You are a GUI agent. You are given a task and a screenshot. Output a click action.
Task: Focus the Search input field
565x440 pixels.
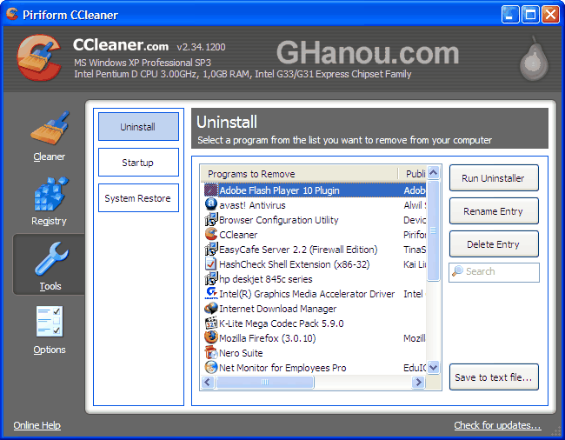tap(494, 272)
